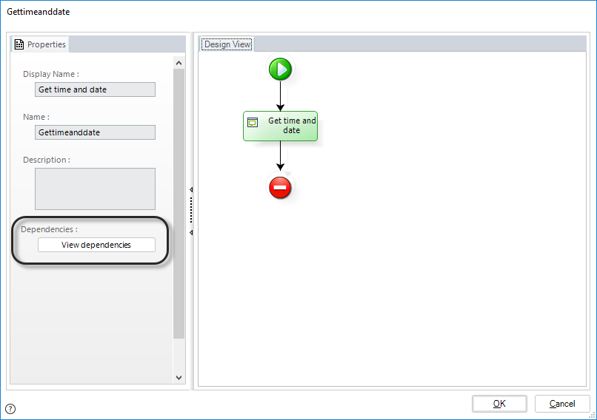
Task: Click the Gettimeanddate dialog title
Action: coord(39,12)
